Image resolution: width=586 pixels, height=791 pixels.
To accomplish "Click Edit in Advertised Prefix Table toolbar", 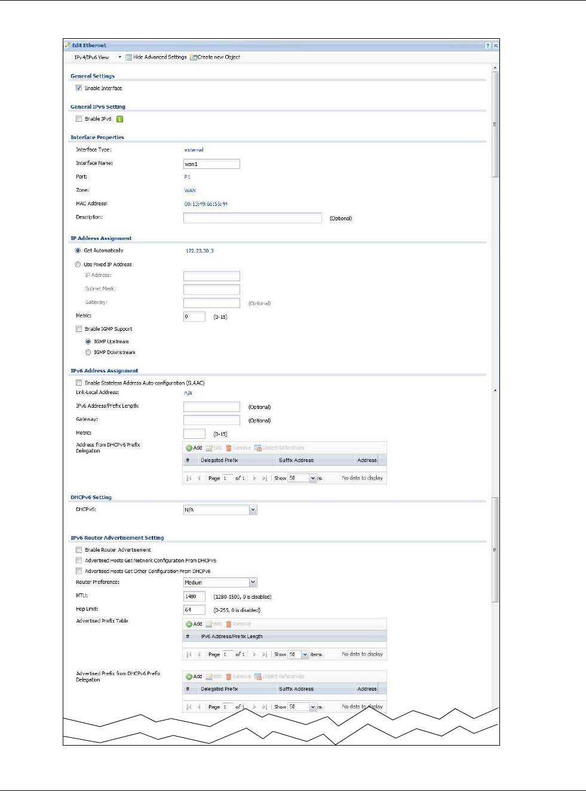I will tap(214, 624).
